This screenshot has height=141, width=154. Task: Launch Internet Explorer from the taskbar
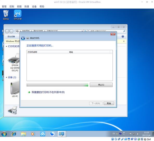point(14,134)
